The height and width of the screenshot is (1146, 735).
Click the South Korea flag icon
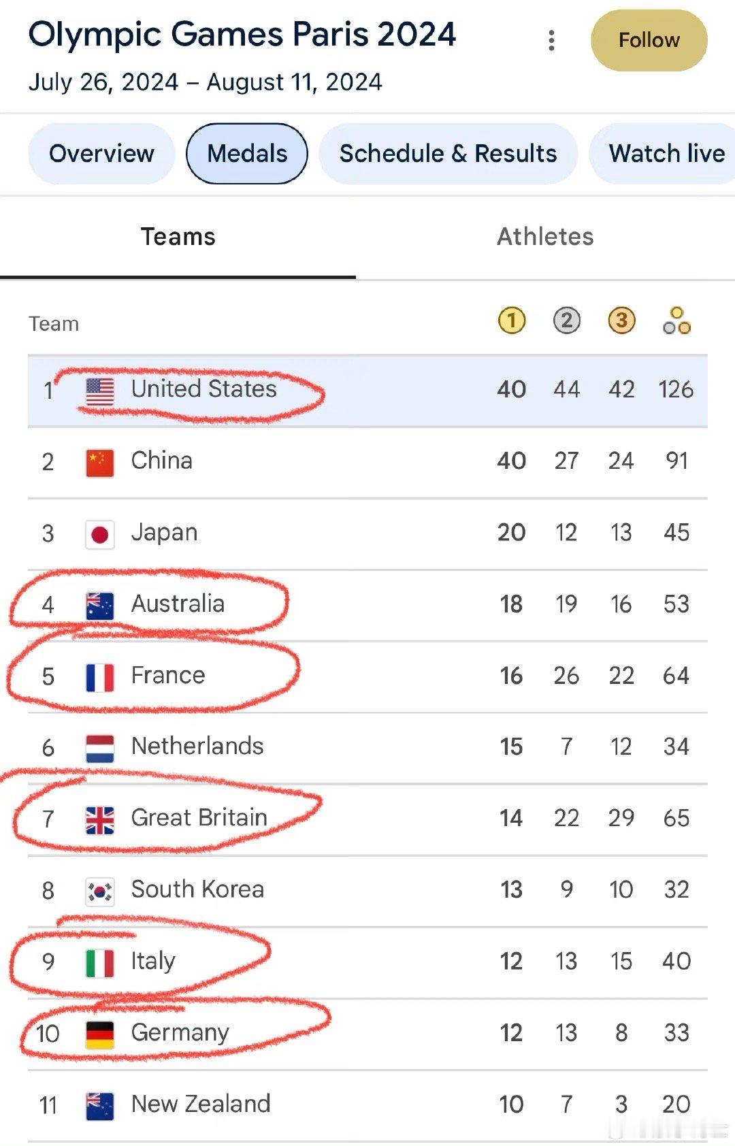pos(100,892)
